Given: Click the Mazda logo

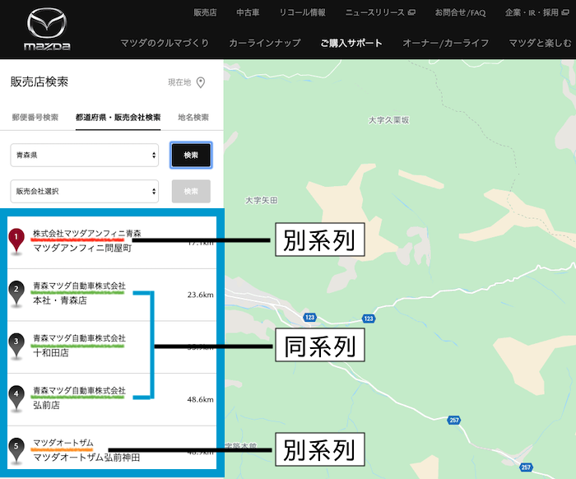Looking at the screenshot, I should point(47,30).
